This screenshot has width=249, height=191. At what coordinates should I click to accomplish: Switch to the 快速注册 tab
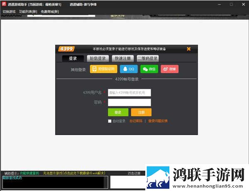(x=123, y=58)
